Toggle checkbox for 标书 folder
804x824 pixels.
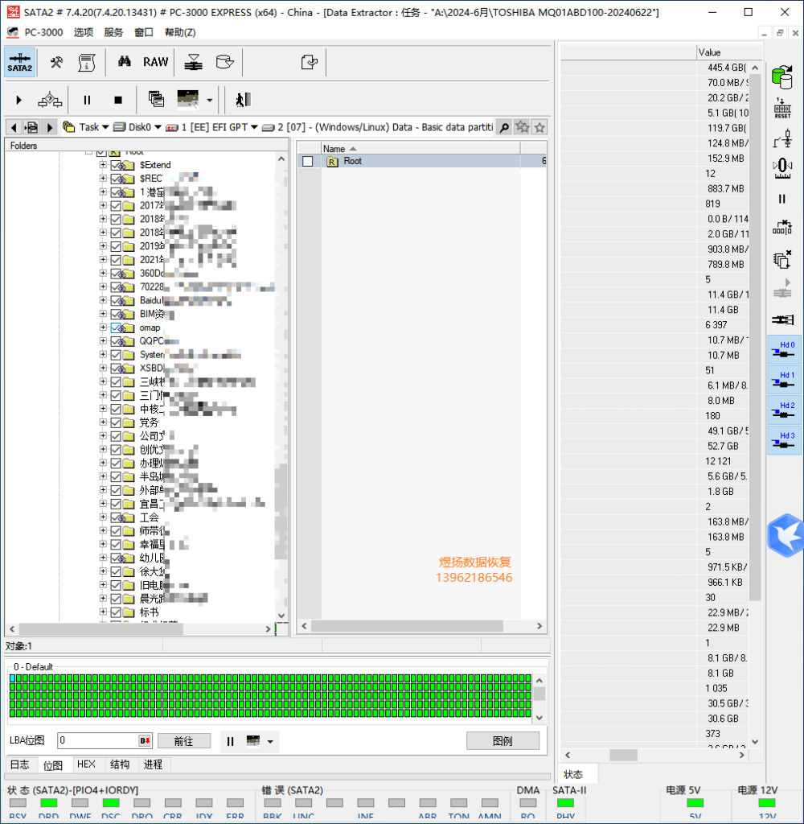coord(116,612)
